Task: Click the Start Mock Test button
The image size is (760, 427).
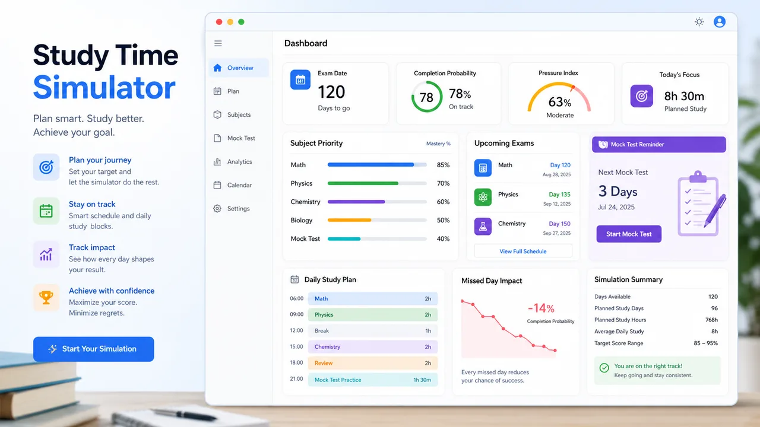Action: click(x=629, y=234)
